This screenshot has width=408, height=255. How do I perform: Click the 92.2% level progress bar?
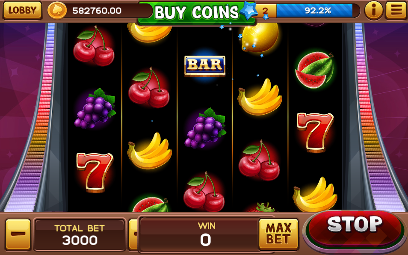[315, 10]
